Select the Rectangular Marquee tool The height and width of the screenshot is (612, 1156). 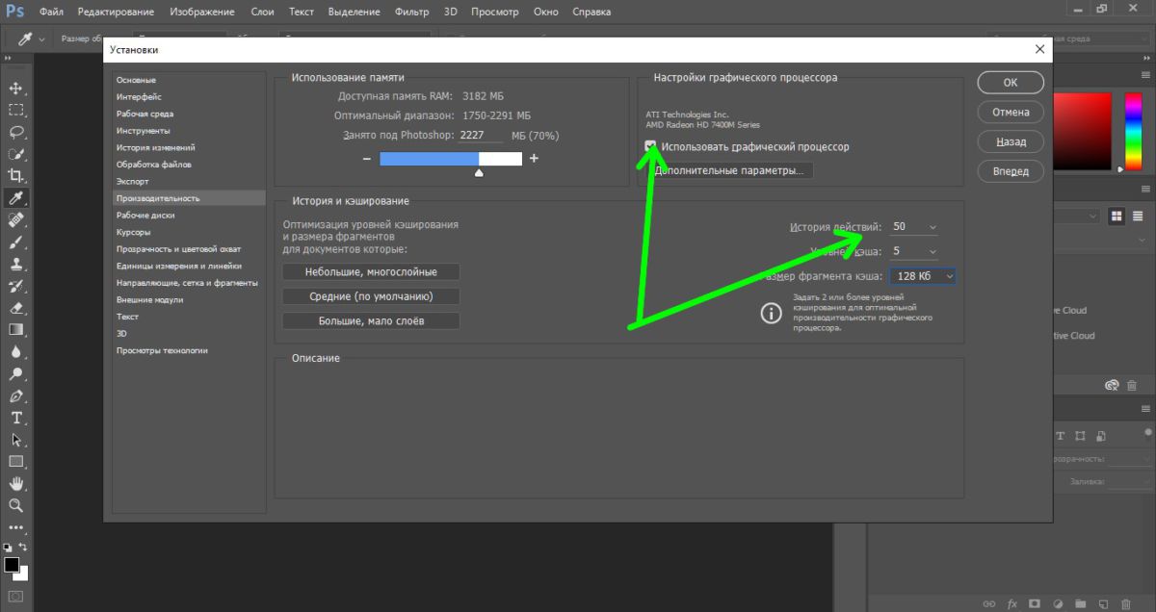[16, 110]
